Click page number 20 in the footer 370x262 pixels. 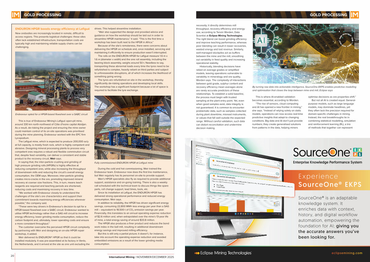click(12, 256)
